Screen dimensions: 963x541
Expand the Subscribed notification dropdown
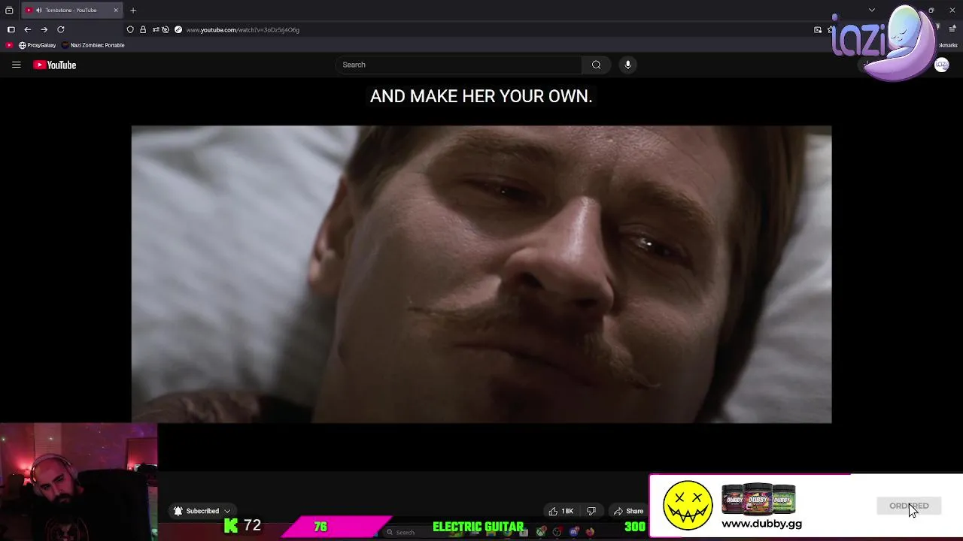pos(202,511)
